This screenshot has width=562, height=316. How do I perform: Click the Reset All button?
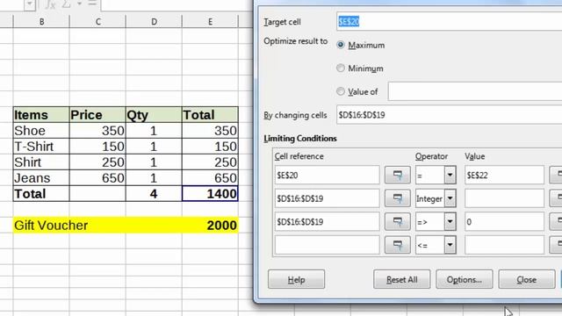(x=402, y=279)
